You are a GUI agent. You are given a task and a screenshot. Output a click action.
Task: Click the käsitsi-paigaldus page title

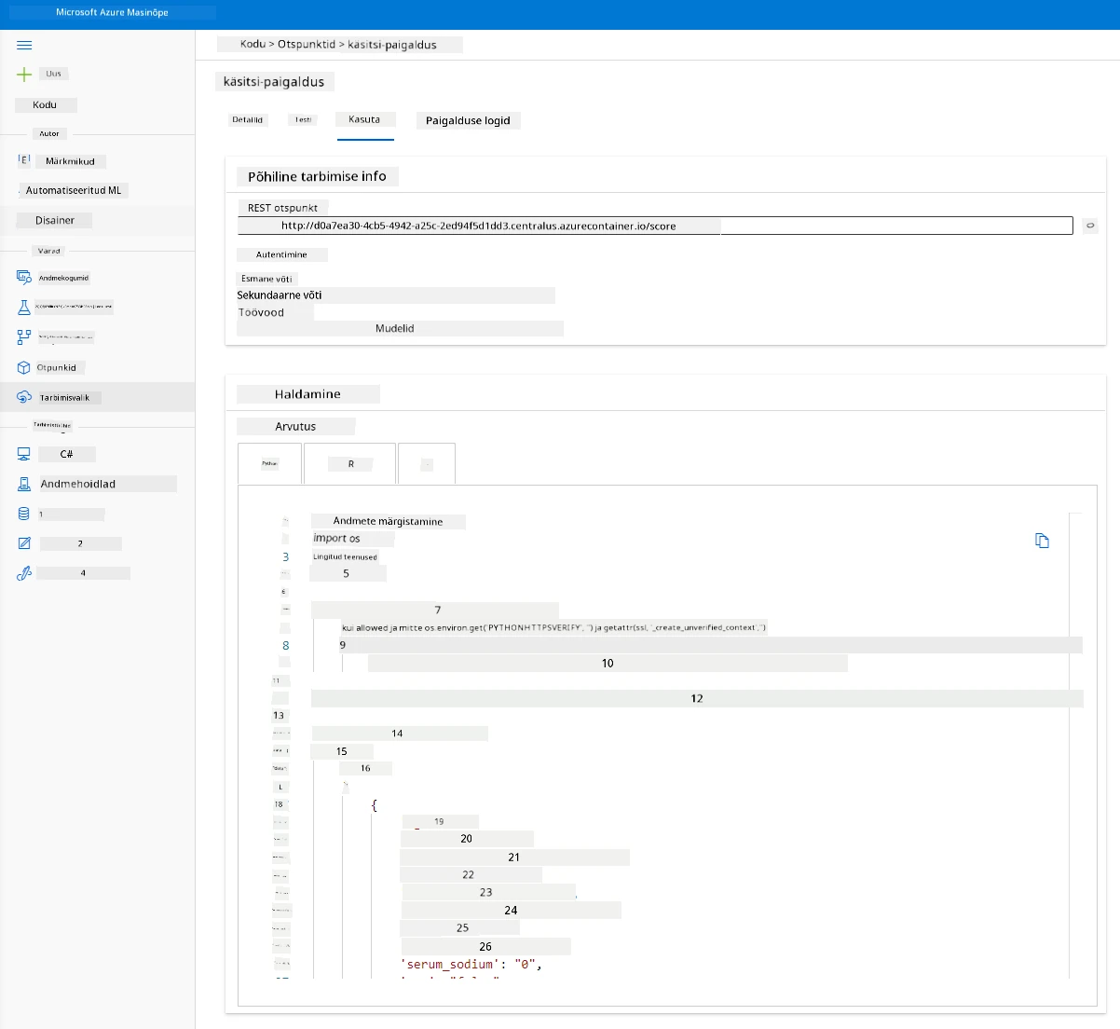[274, 82]
